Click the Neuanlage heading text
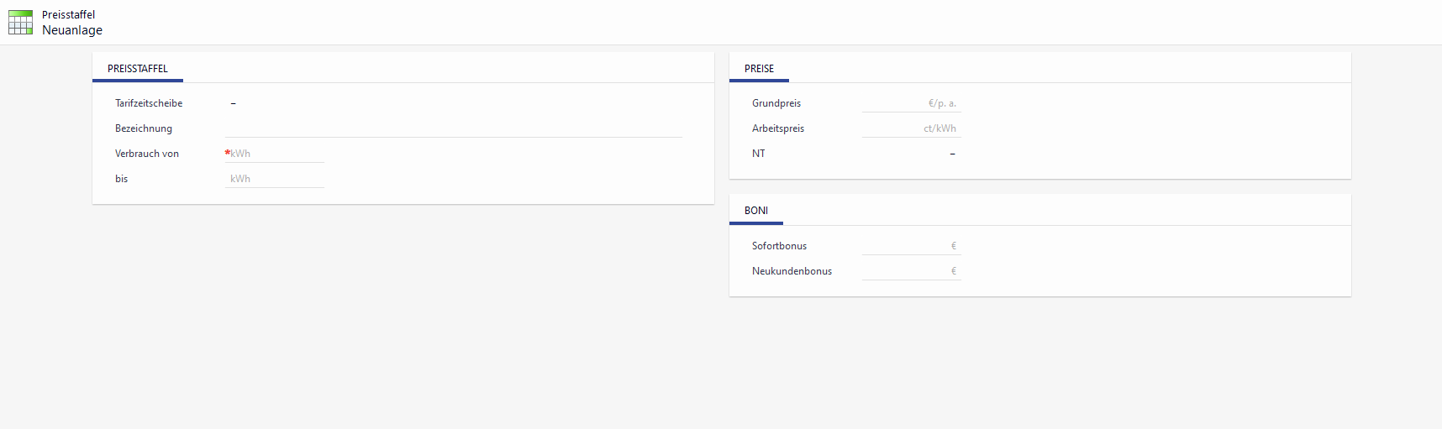The image size is (1442, 429). (72, 30)
